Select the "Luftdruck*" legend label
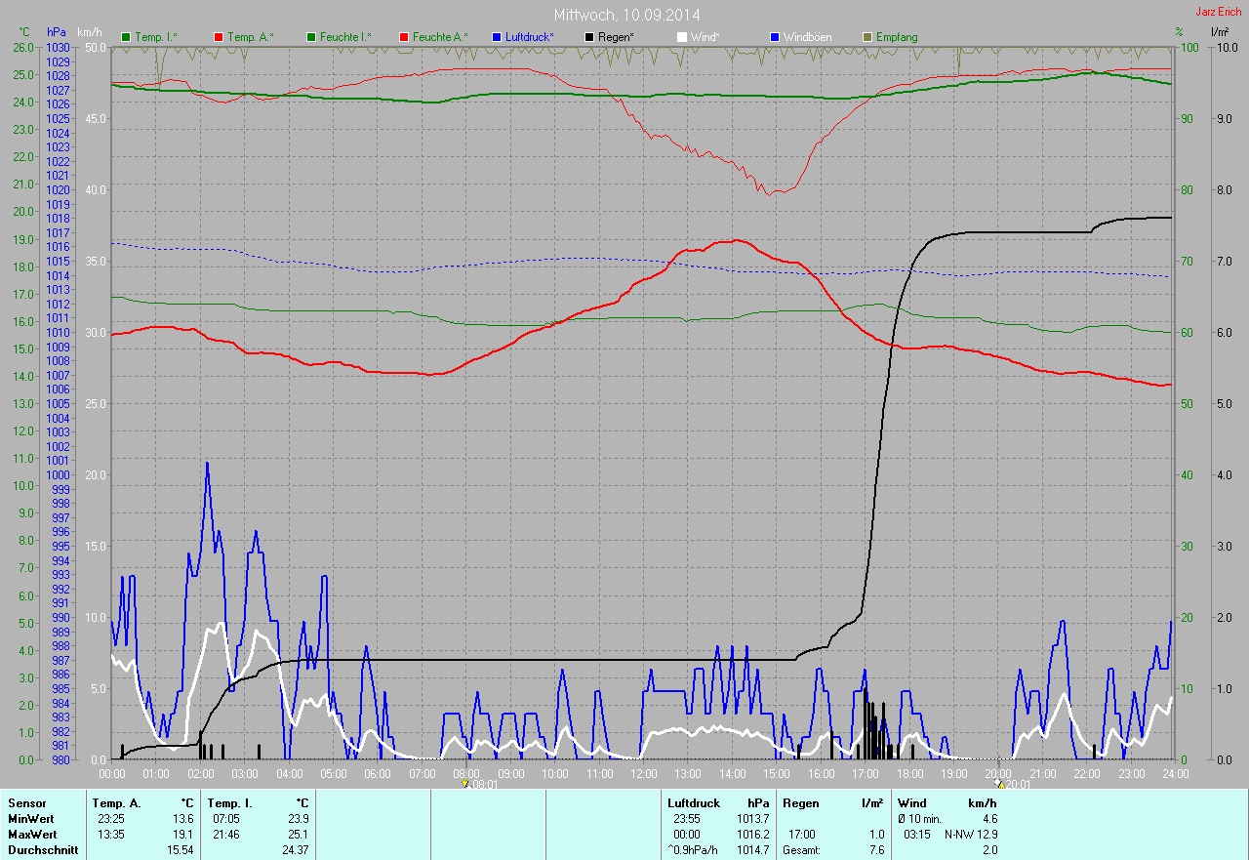1249x860 pixels. point(530,37)
